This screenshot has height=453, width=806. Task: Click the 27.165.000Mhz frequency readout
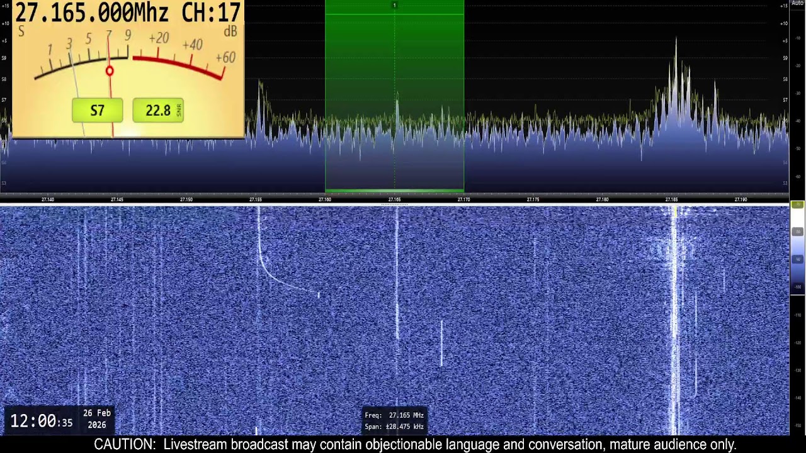pyautogui.click(x=92, y=13)
